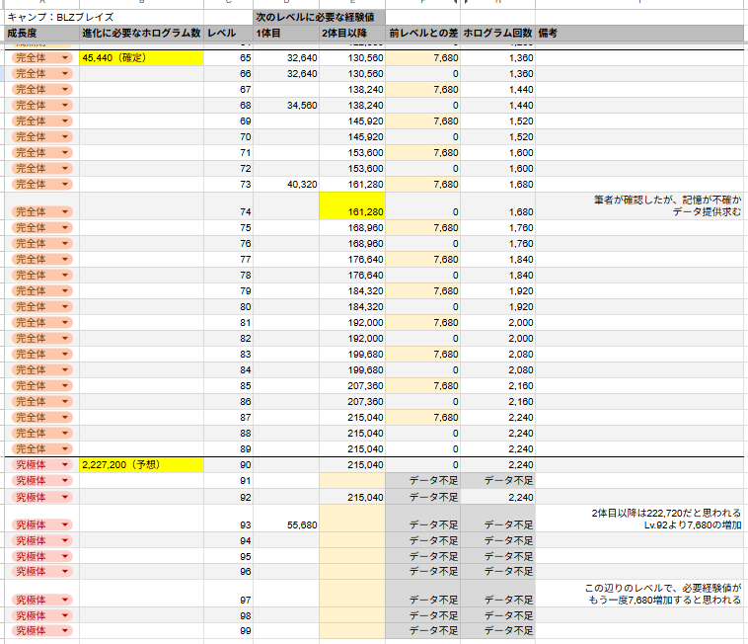Open the 完全体 dropdown for level 65
Viewport: 748px width, 644px height.
[x=65, y=58]
